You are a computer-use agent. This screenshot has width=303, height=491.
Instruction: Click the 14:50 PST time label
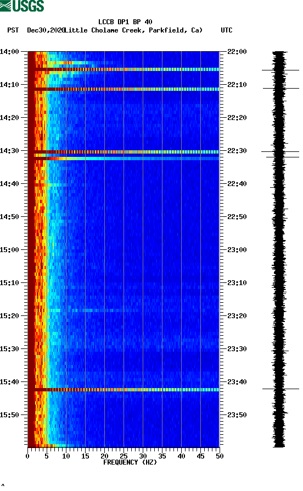pos(9,217)
